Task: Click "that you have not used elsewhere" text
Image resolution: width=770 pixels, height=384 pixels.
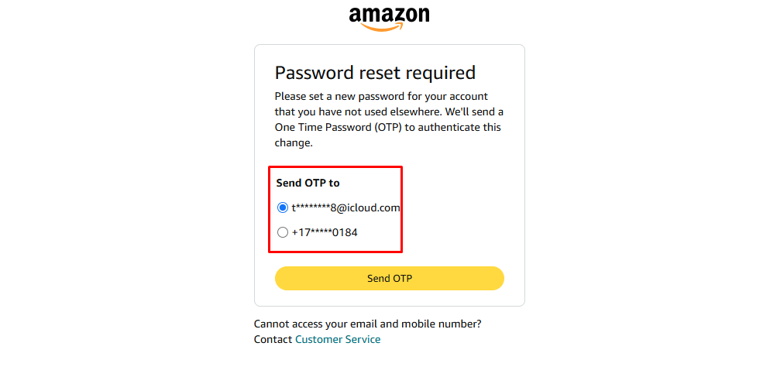Action: click(358, 111)
